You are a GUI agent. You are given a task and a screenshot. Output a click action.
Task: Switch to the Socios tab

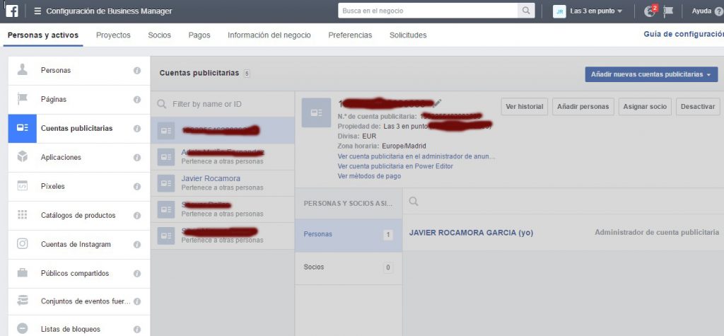pos(159,35)
